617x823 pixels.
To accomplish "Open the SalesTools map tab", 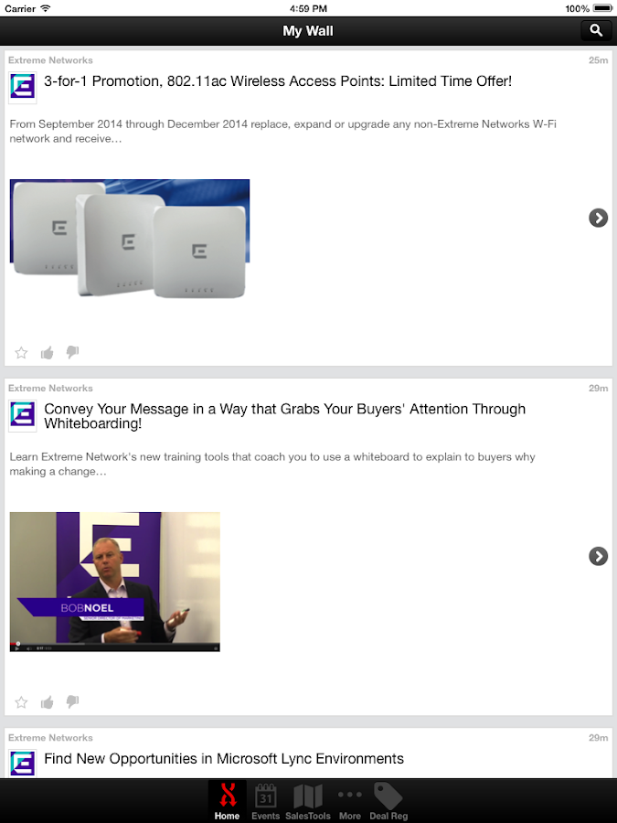I will click(x=308, y=801).
